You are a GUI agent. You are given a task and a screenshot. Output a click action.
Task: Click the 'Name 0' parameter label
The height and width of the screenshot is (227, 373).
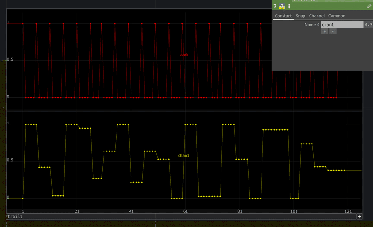click(x=312, y=25)
